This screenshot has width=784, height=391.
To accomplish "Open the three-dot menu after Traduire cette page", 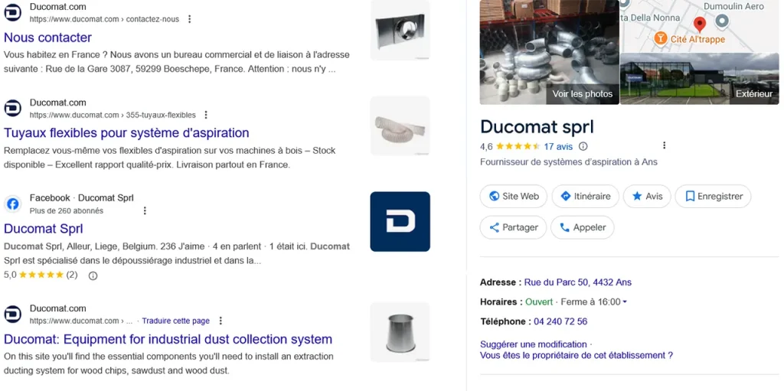I will tap(220, 321).
